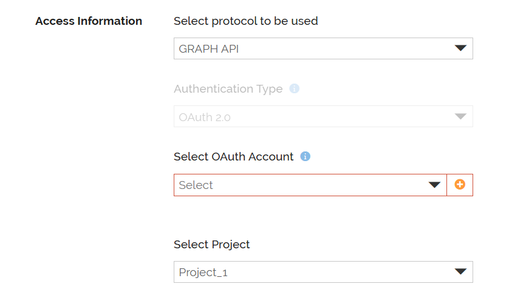The height and width of the screenshot is (301, 509).
Task: Open the protocol combo box showing GRAPH API
Action: [x=323, y=48]
